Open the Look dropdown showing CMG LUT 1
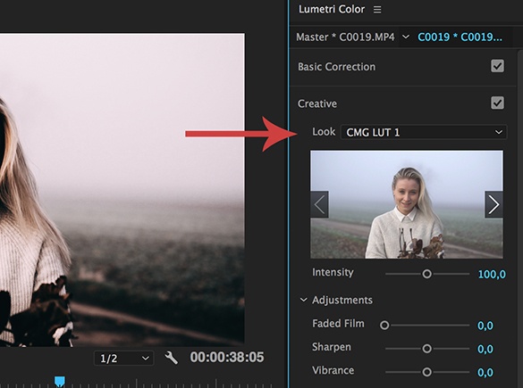523x388 pixels. [424, 132]
